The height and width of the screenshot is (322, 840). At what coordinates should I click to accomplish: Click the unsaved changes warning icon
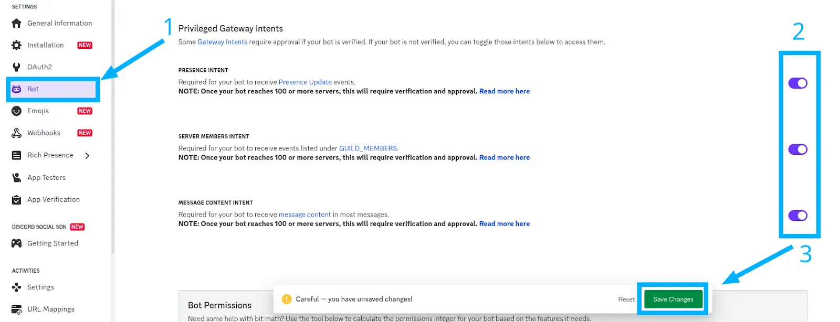click(x=287, y=299)
